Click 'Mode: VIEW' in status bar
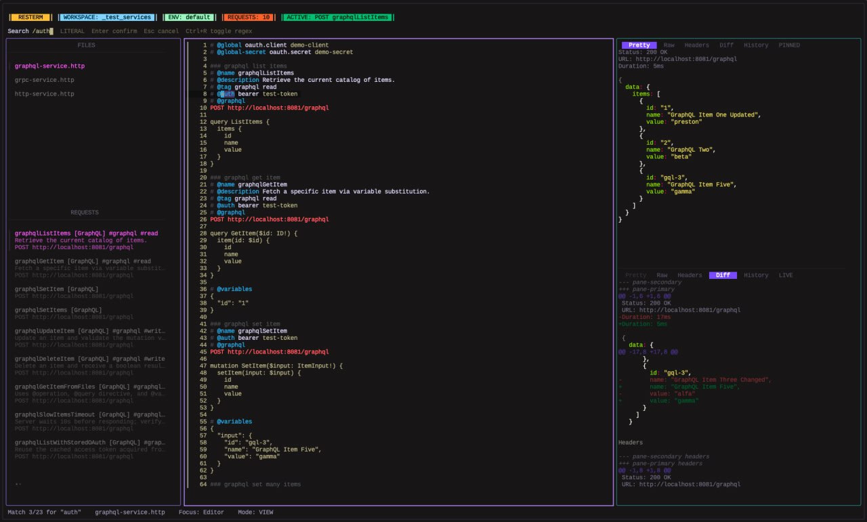 coord(255,513)
